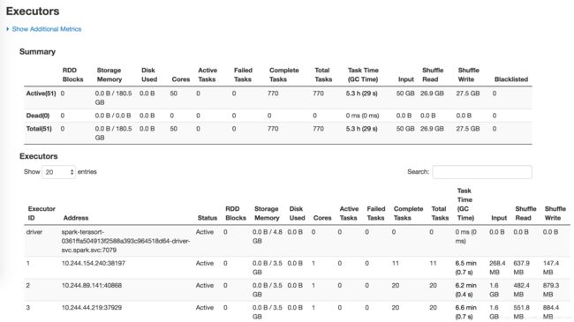The width and height of the screenshot is (574, 322).
Task: Click the 6.5 min (0.7 s) task time of executor 1
Action: point(466,268)
